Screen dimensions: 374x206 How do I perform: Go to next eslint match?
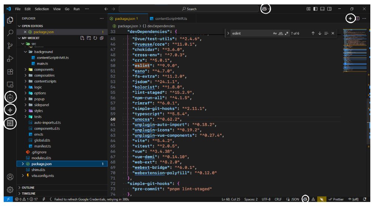pyautogui.click(x=319, y=33)
